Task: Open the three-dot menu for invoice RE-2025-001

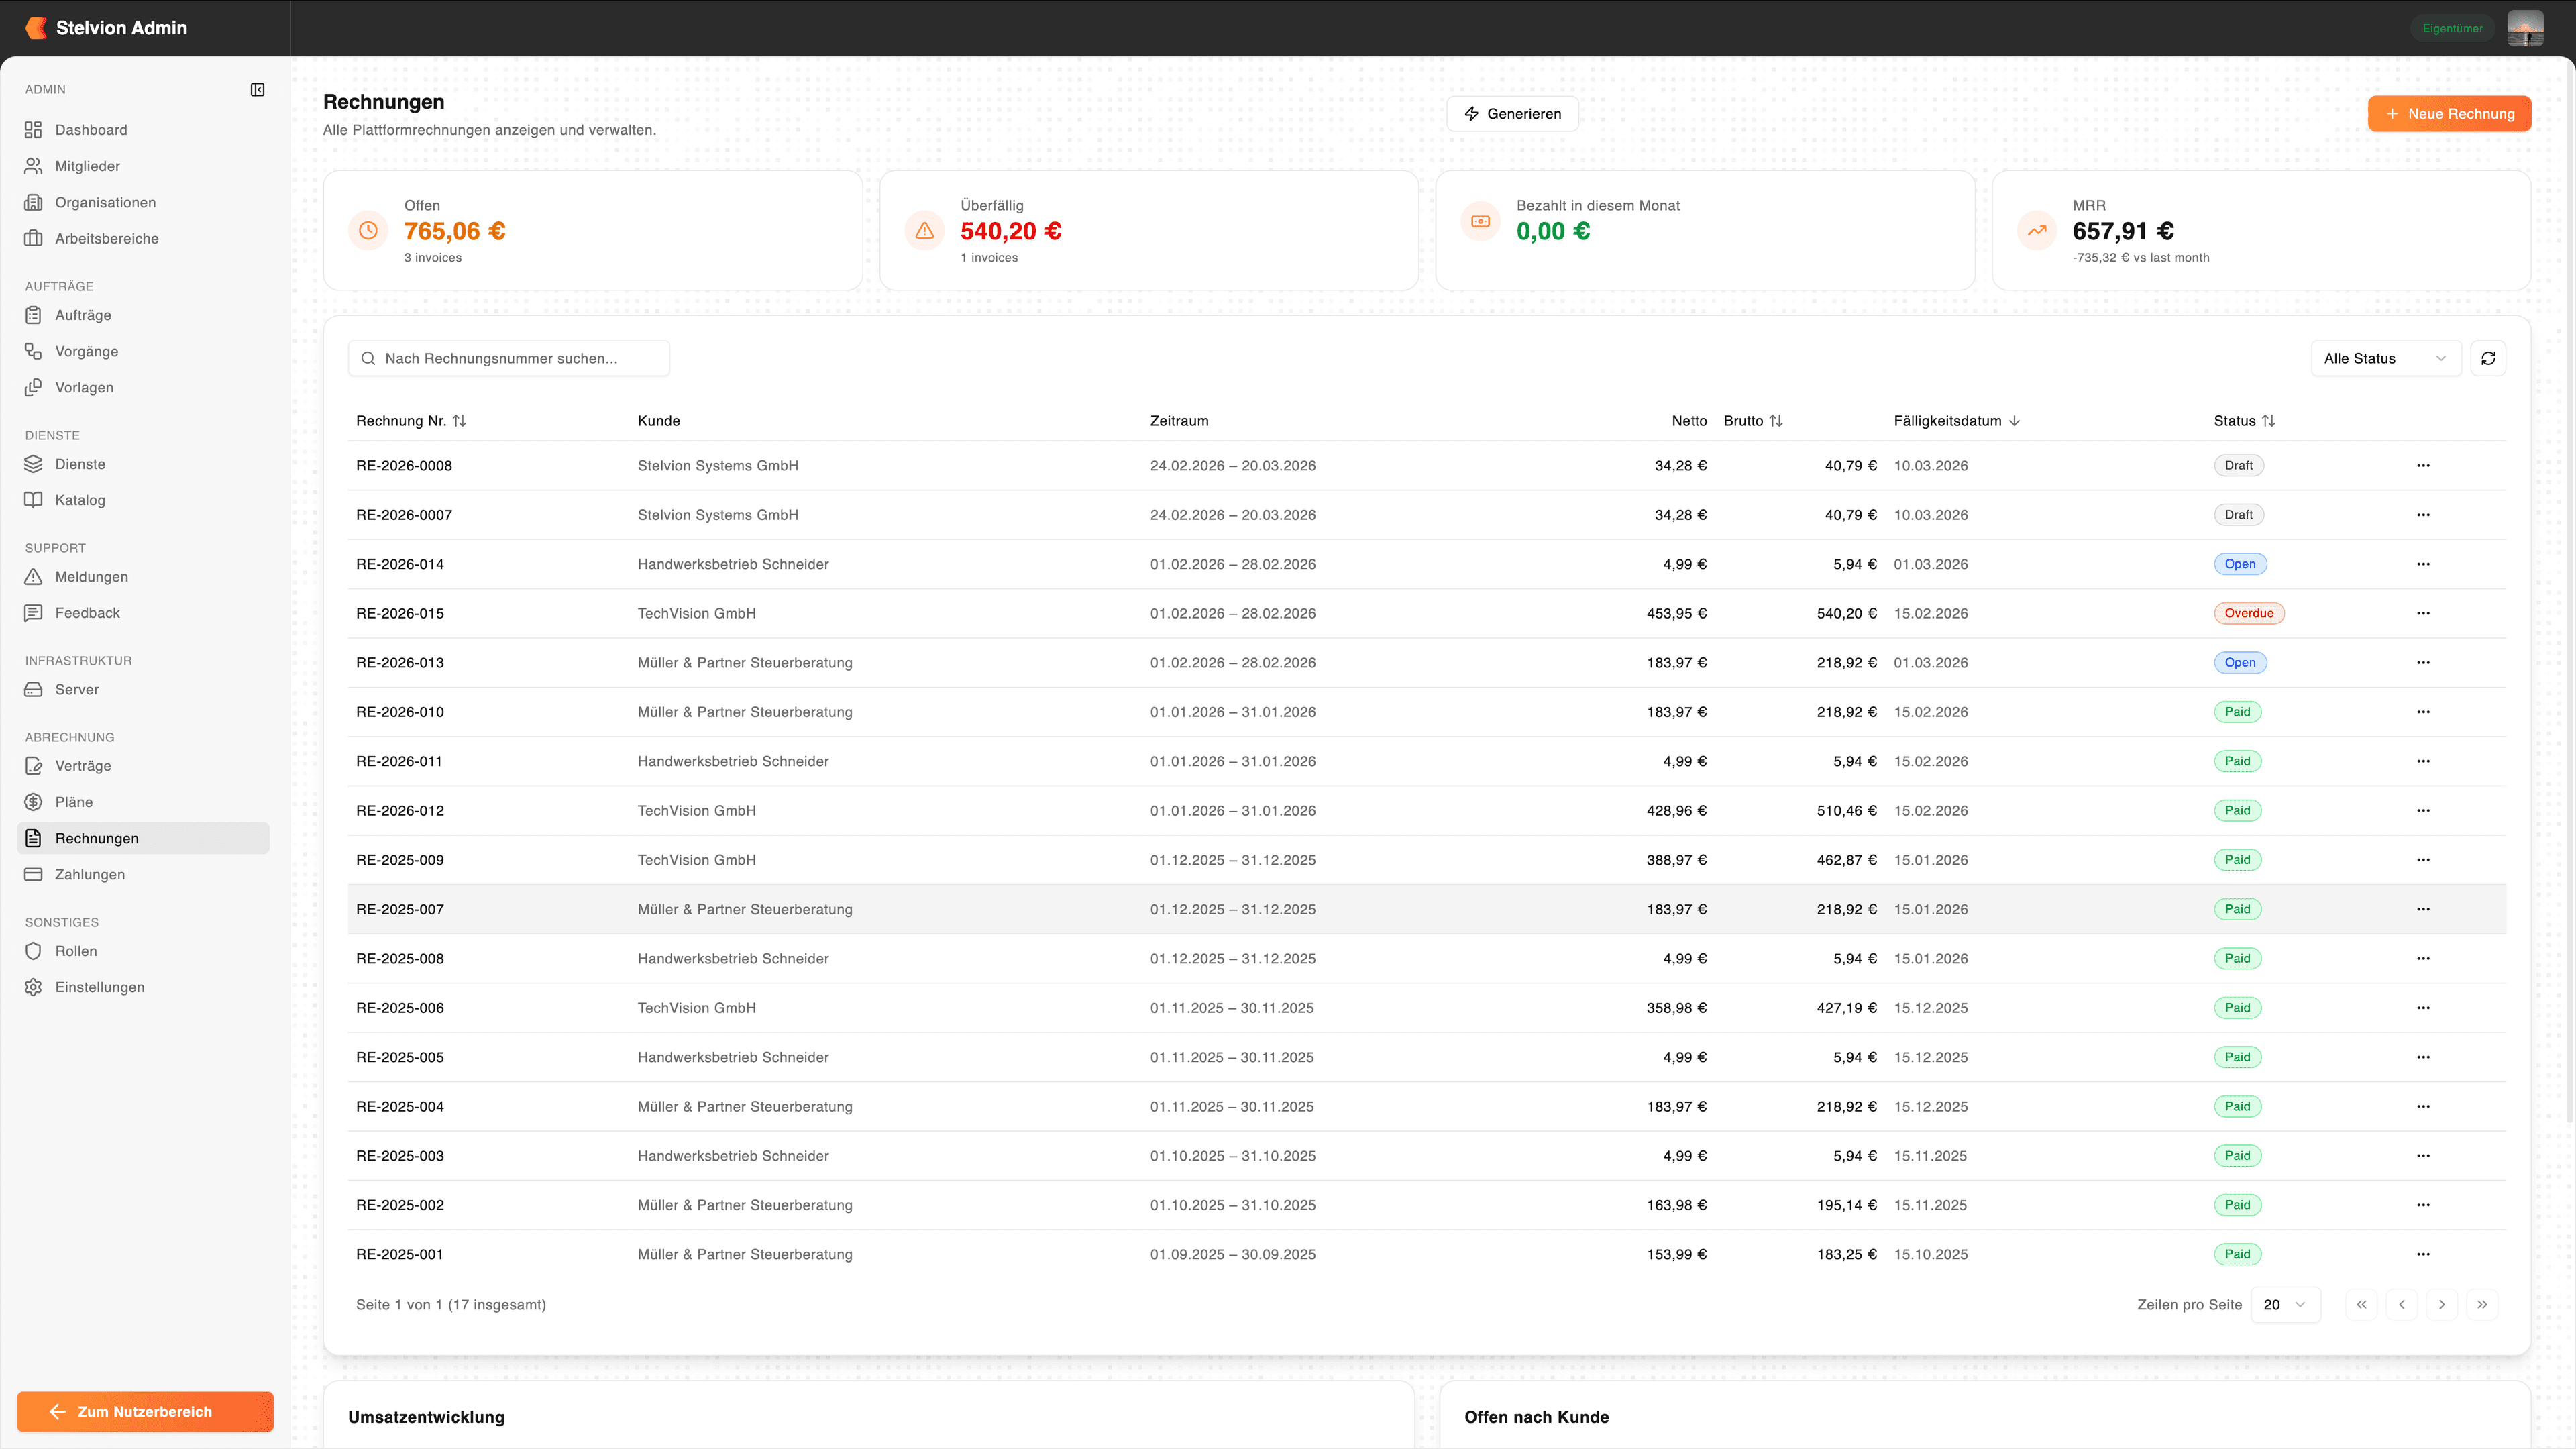Action: coord(2423,1254)
